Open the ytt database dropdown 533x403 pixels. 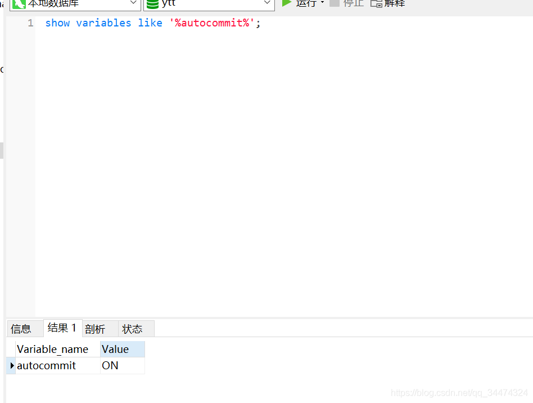(267, 3)
